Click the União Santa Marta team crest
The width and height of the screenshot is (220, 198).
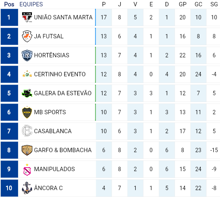pyautogui.click(x=27, y=17)
